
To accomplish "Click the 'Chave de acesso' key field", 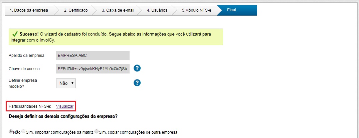I will click(93, 69).
